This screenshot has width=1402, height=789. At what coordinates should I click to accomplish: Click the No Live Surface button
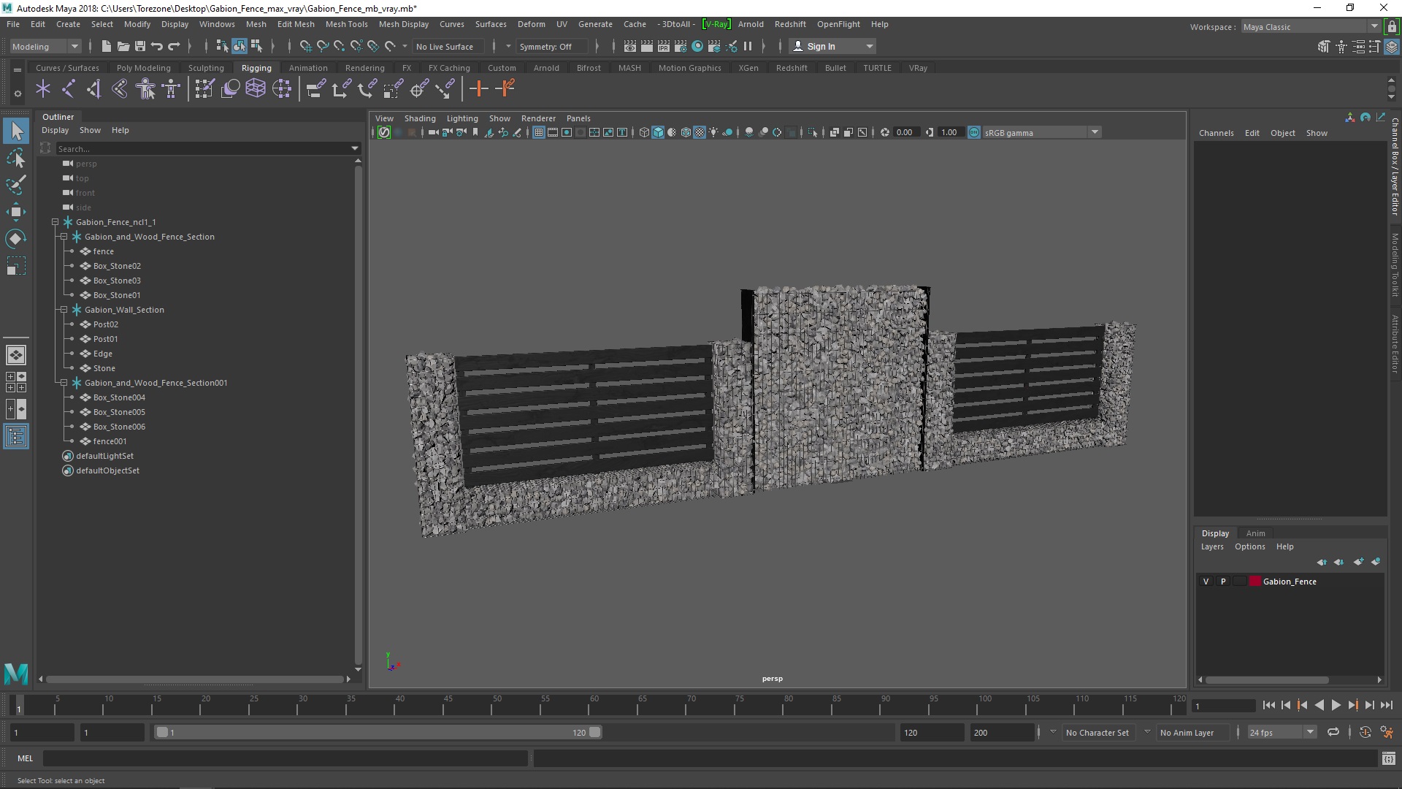(445, 47)
